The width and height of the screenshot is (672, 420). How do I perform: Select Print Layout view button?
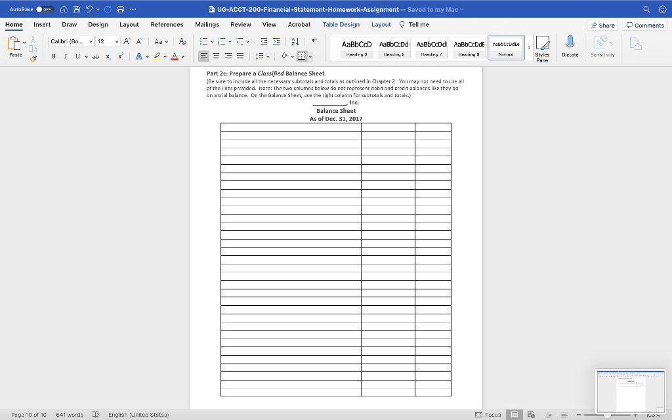pyautogui.click(x=514, y=415)
